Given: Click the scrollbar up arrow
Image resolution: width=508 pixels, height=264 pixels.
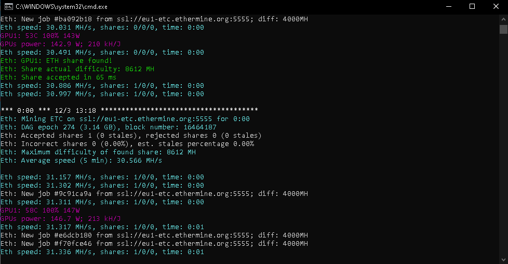Looking at the screenshot, I should click(x=503, y=18).
